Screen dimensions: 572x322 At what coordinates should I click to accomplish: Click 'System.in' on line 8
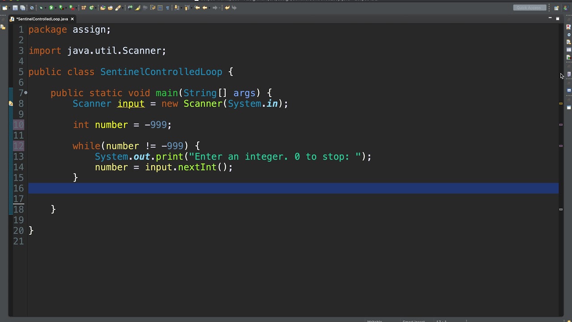coord(252,104)
